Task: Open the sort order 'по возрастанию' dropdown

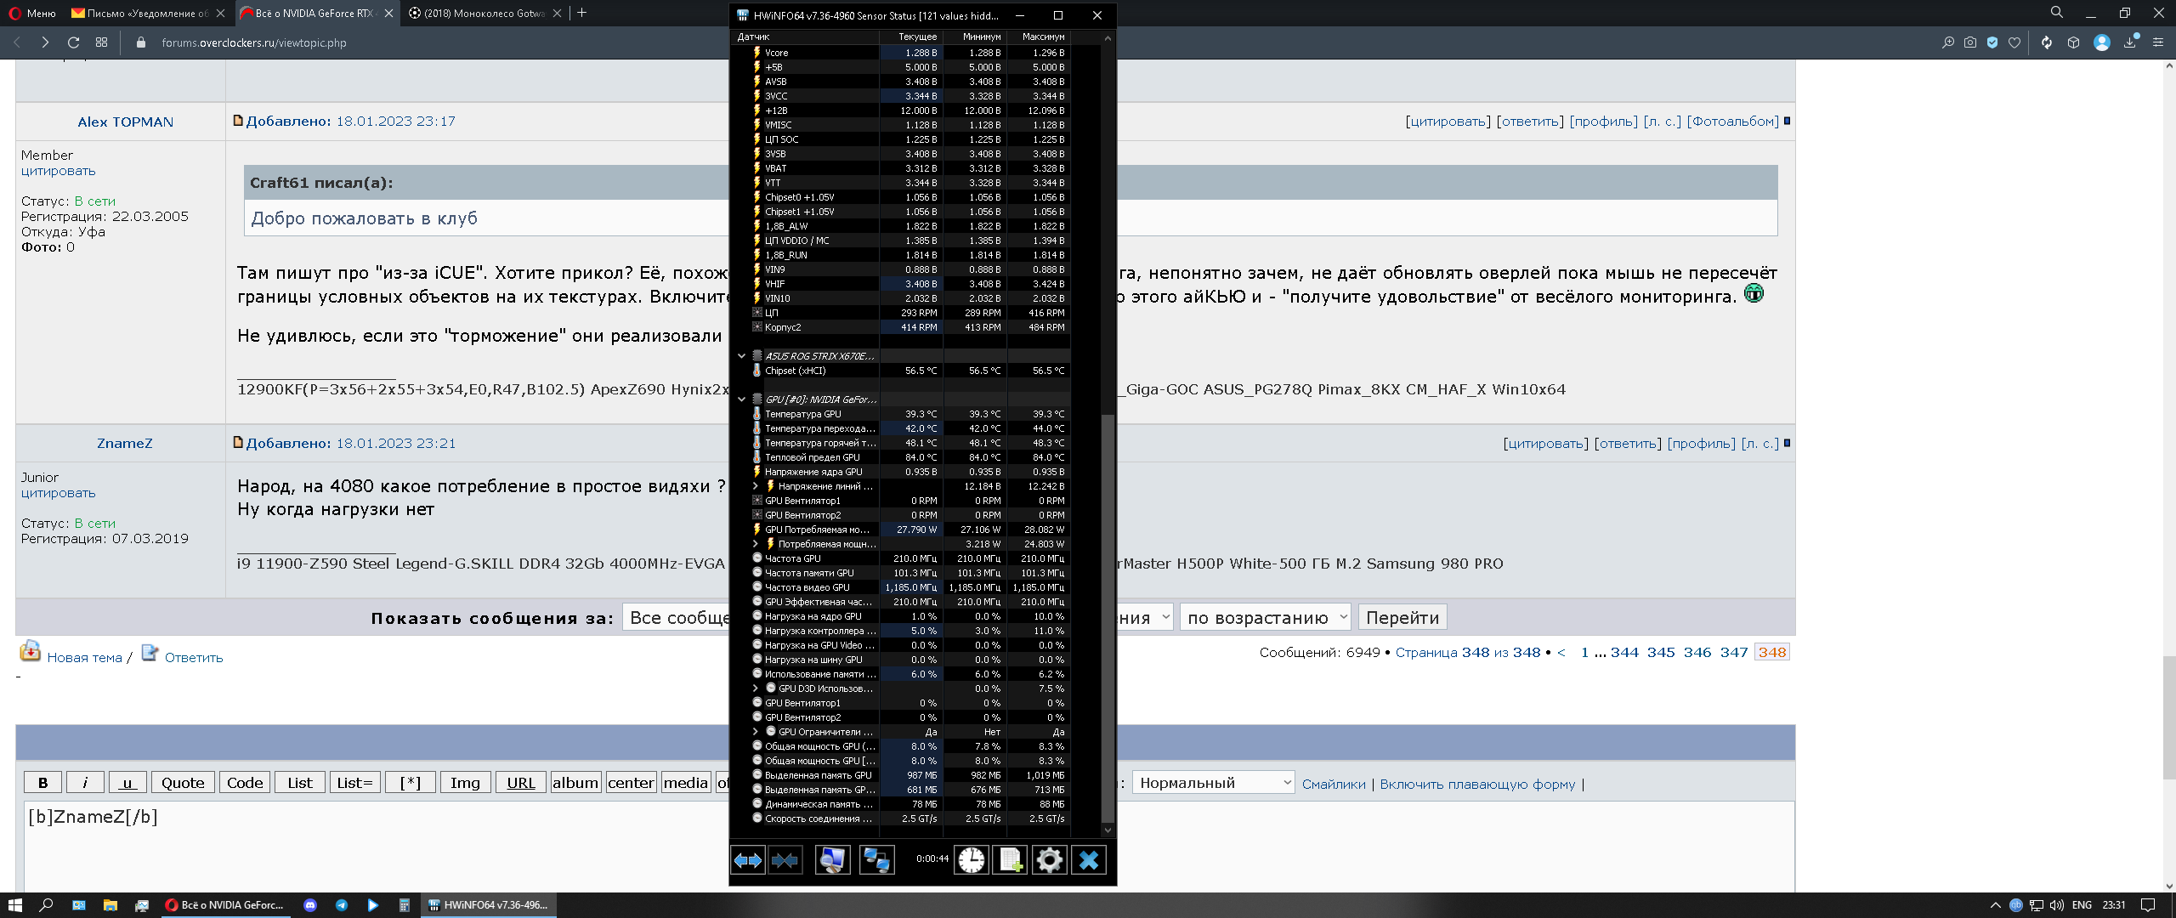Action: pos(1265,618)
